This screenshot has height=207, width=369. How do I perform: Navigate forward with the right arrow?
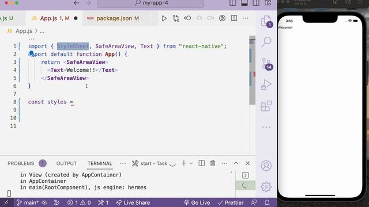click(88, 3)
